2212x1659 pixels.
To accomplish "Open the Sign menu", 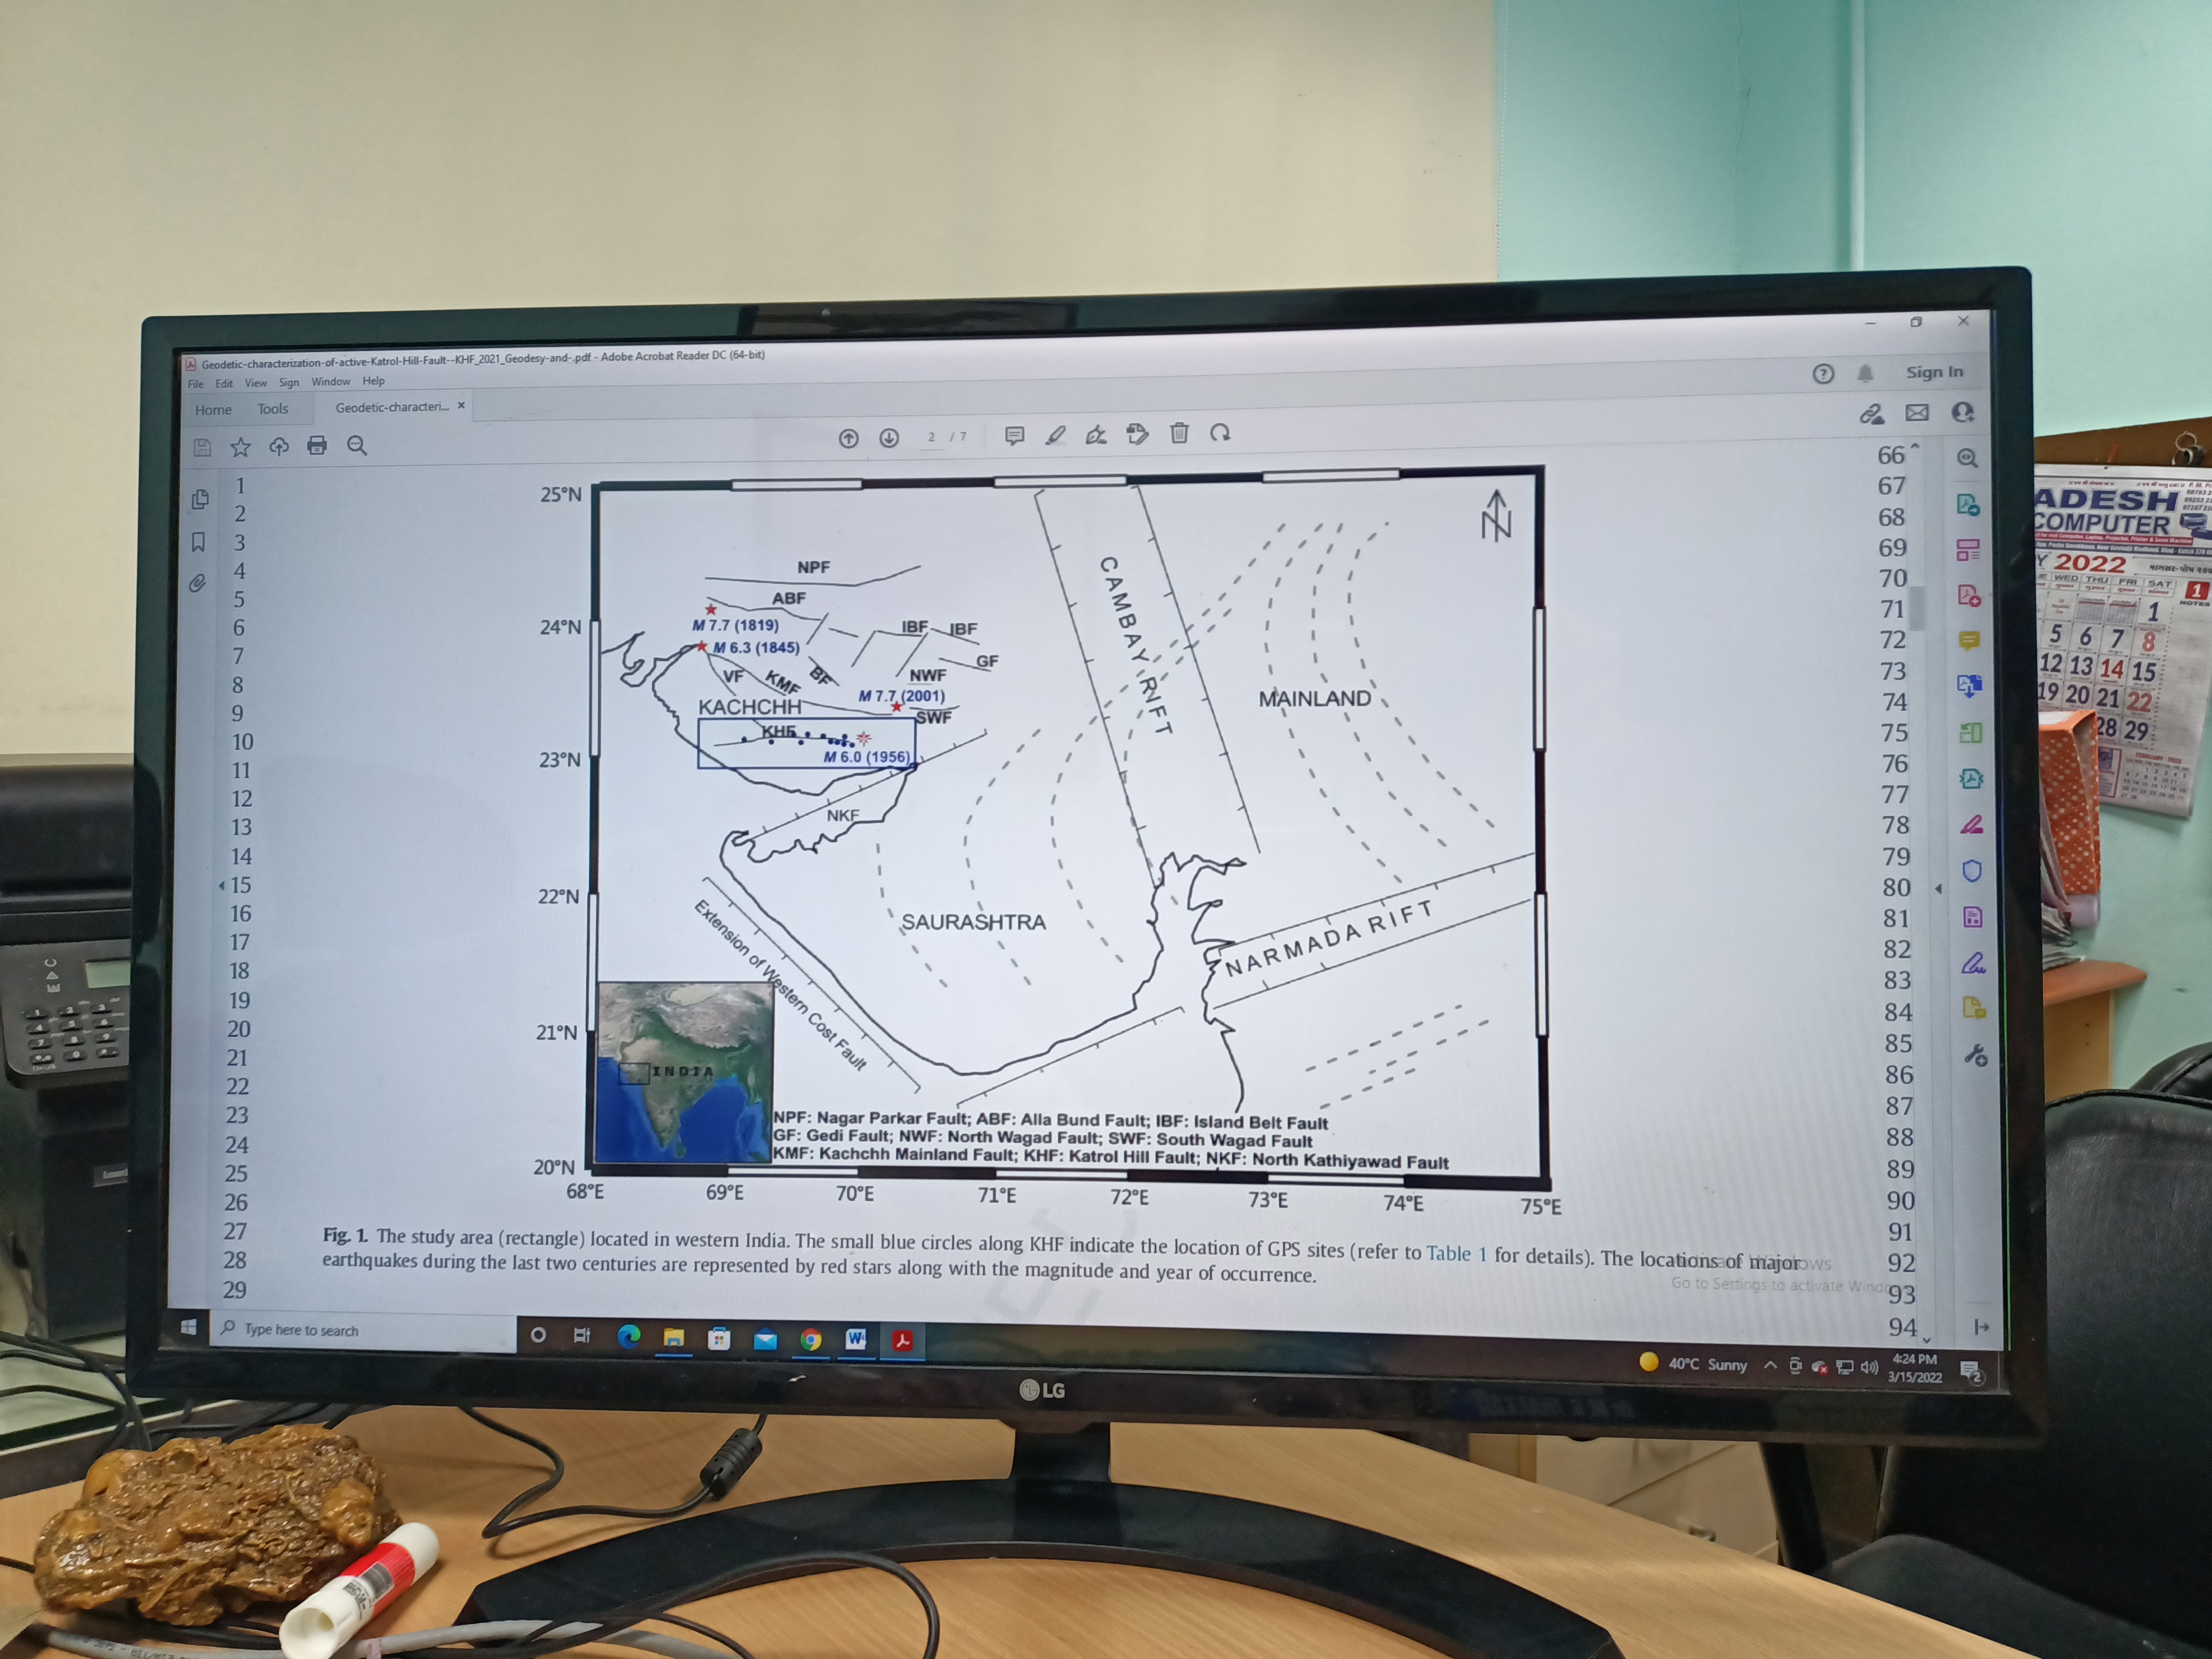I will pyautogui.click(x=289, y=382).
